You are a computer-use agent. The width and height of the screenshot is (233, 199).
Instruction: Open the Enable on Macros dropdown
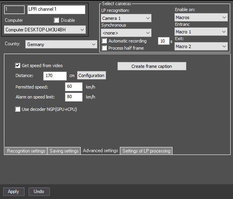click(201, 17)
